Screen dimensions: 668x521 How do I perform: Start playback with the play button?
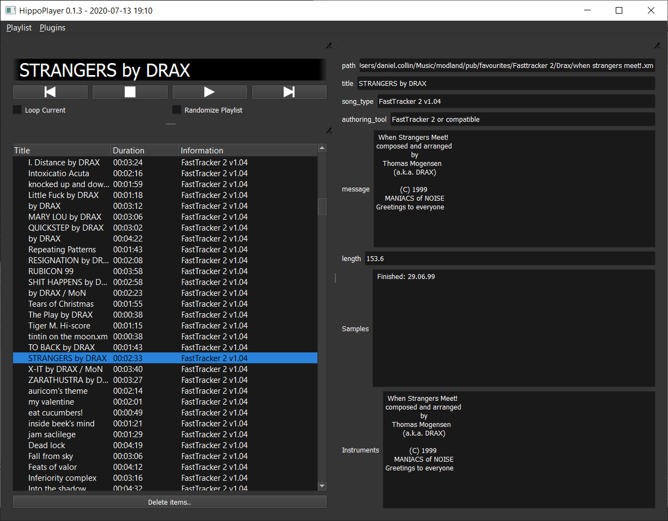click(x=210, y=92)
